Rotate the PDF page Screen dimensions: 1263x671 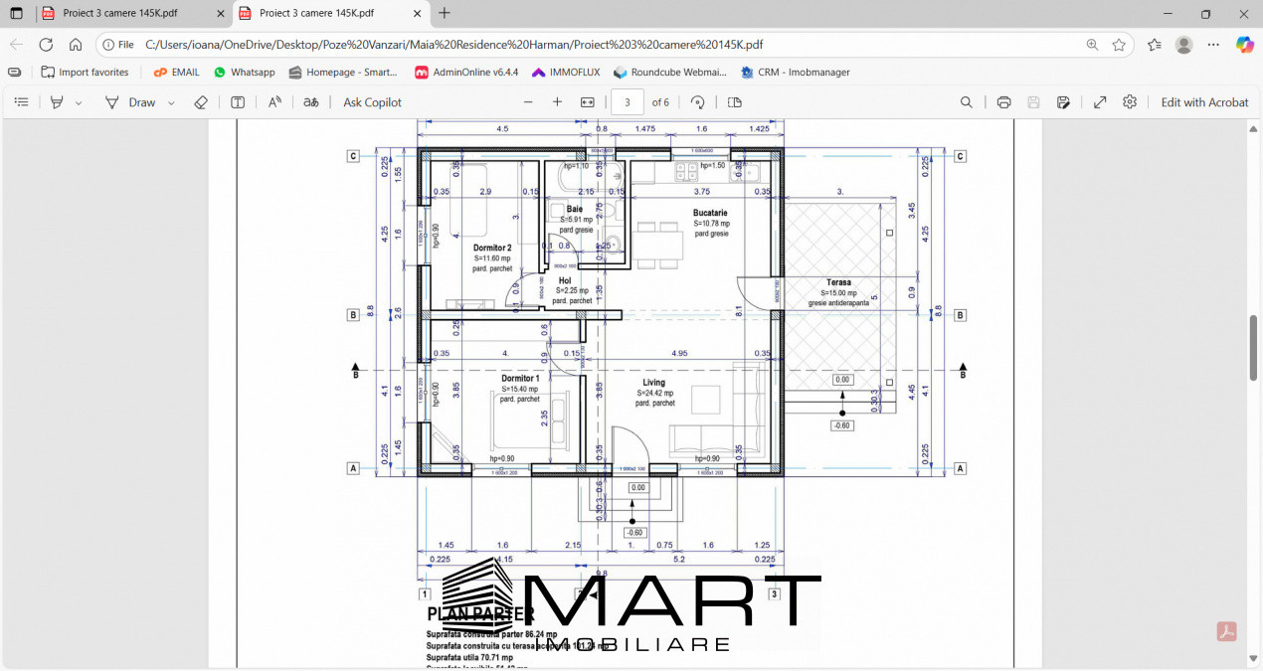coord(698,102)
